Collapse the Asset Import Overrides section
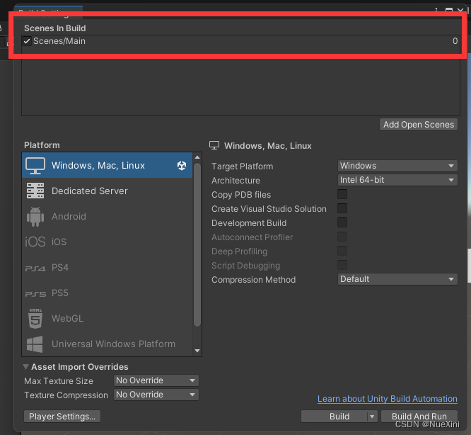The width and height of the screenshot is (471, 435). coord(26,367)
